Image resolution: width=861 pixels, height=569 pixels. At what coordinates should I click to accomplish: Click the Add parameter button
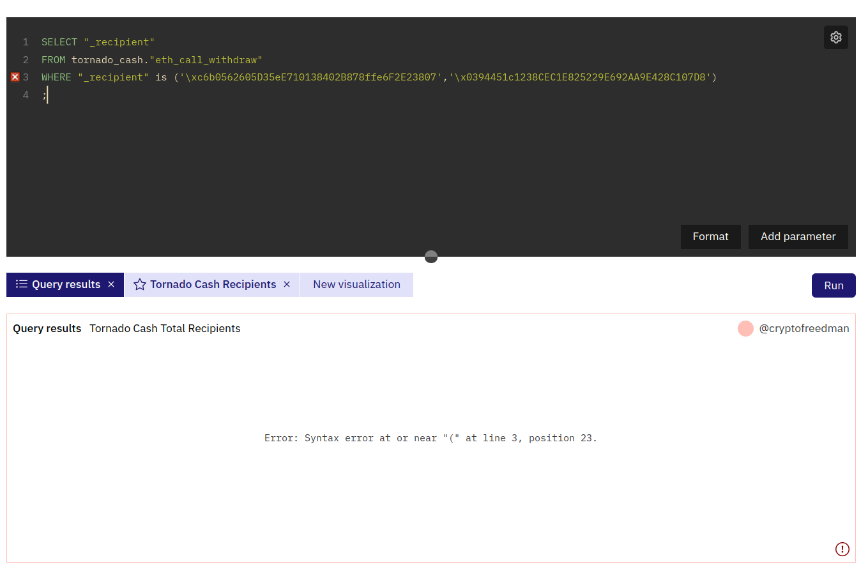click(798, 237)
